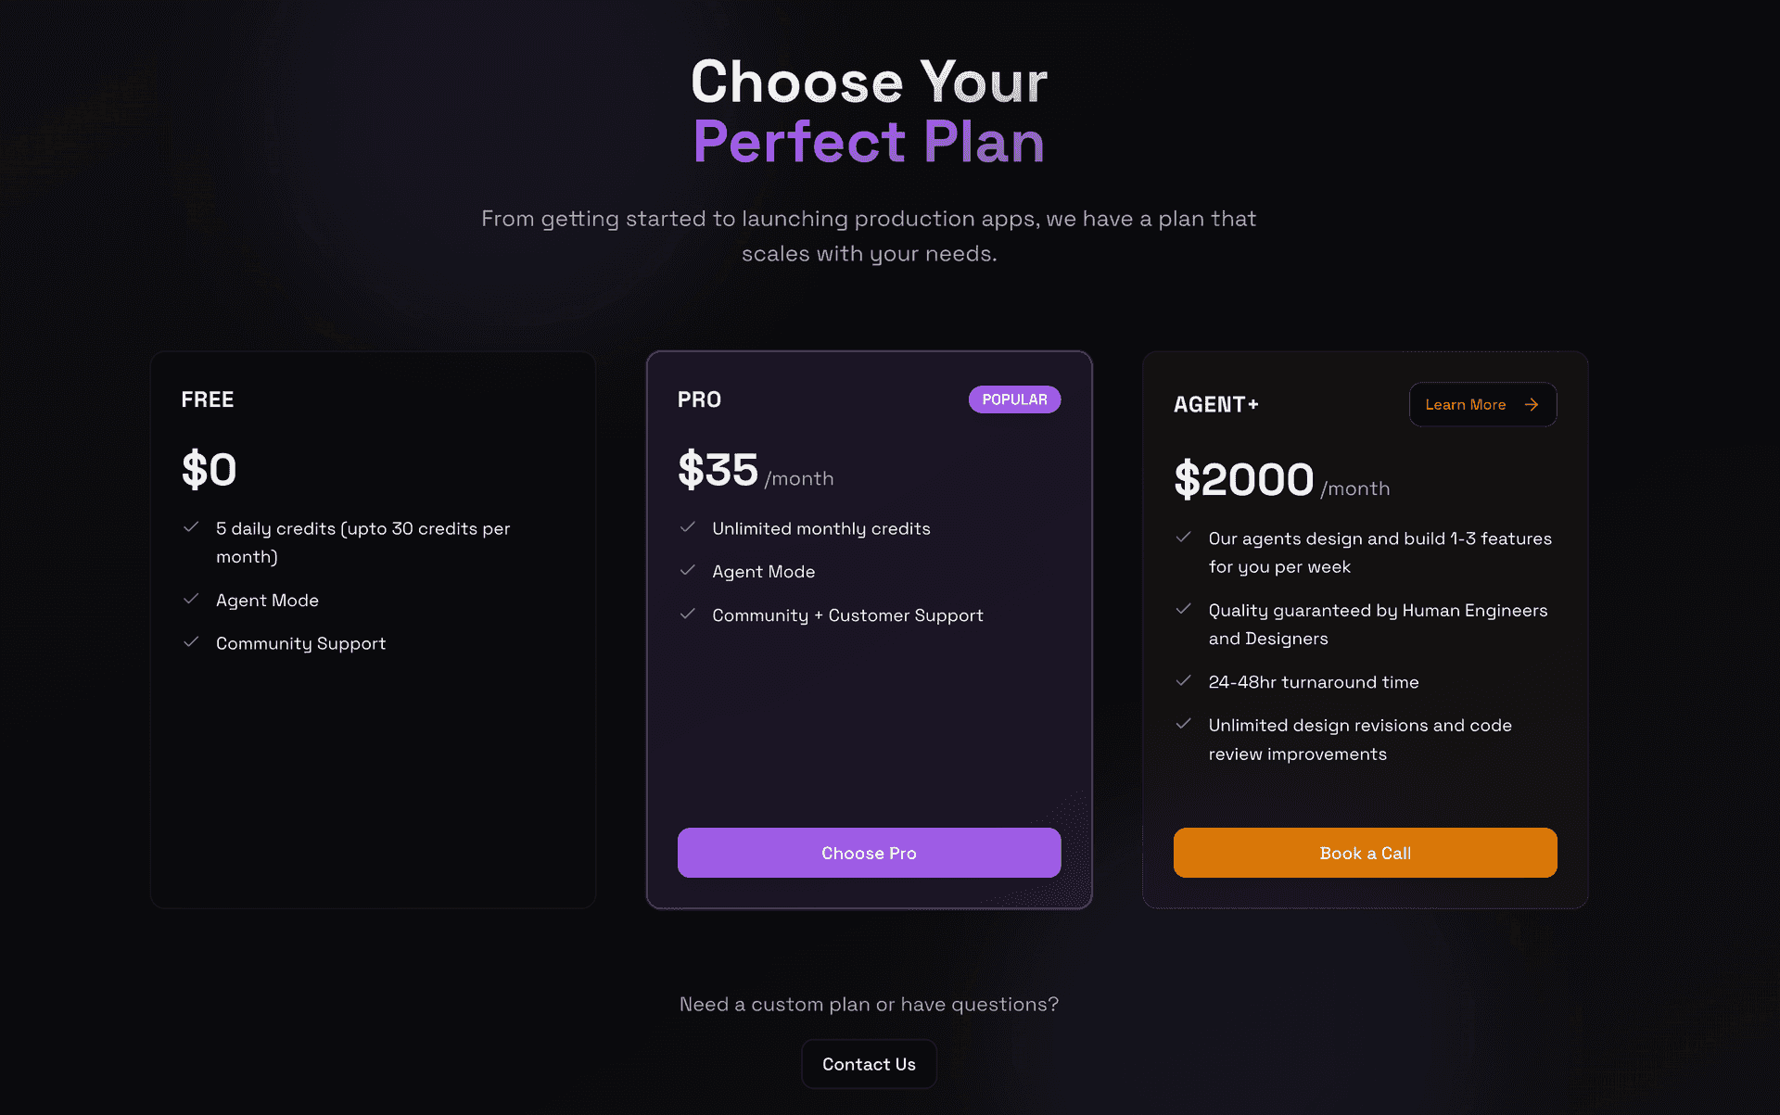Click checkmark next to 5 daily credits
This screenshot has width=1780, height=1115.
click(191, 527)
